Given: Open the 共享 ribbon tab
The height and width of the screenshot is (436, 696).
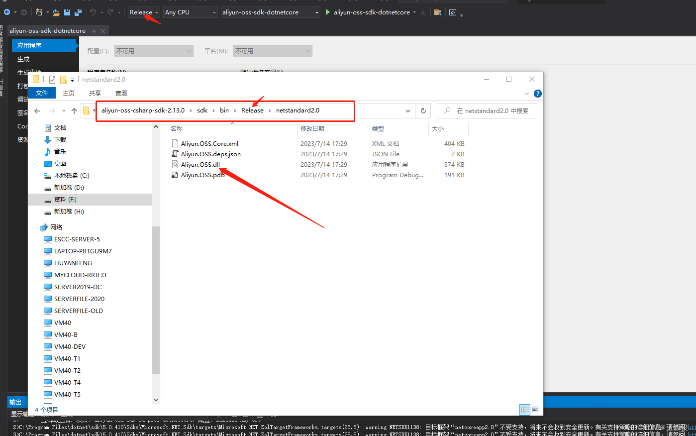Looking at the screenshot, I should point(95,93).
